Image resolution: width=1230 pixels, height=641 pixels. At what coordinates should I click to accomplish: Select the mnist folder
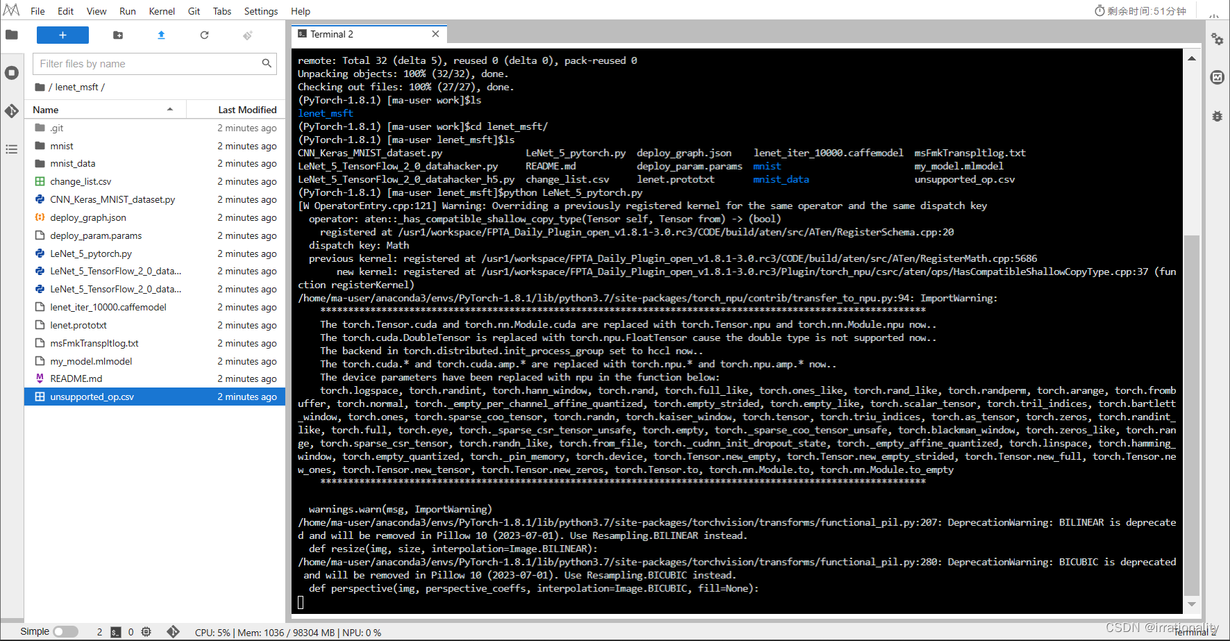click(x=155, y=146)
